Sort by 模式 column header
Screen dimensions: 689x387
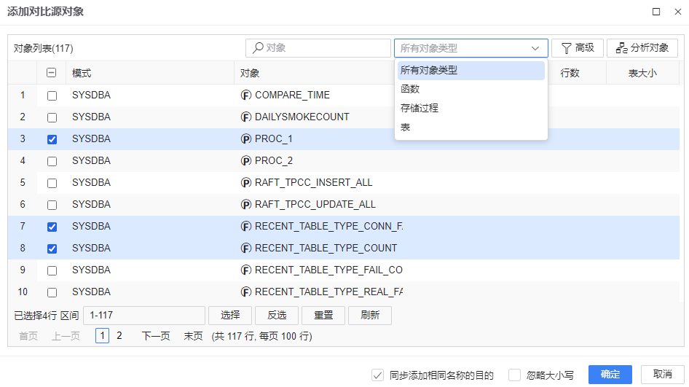[x=150, y=73]
